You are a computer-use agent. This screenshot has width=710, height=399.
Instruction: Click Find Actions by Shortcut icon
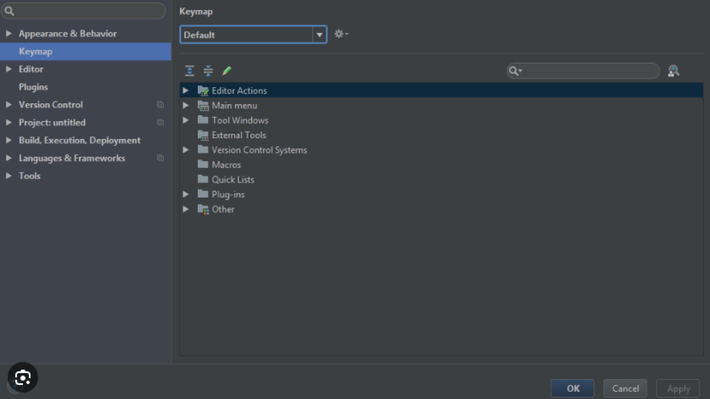[x=673, y=71]
